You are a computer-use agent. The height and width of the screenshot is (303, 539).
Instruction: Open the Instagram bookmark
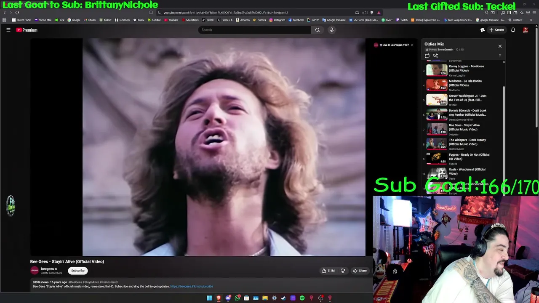(x=277, y=20)
